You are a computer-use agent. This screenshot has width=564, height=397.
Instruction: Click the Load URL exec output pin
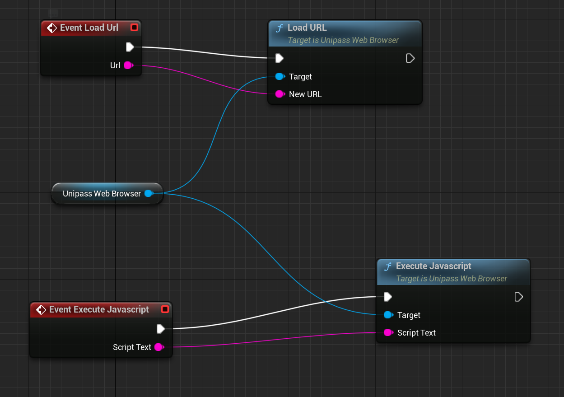click(x=410, y=58)
